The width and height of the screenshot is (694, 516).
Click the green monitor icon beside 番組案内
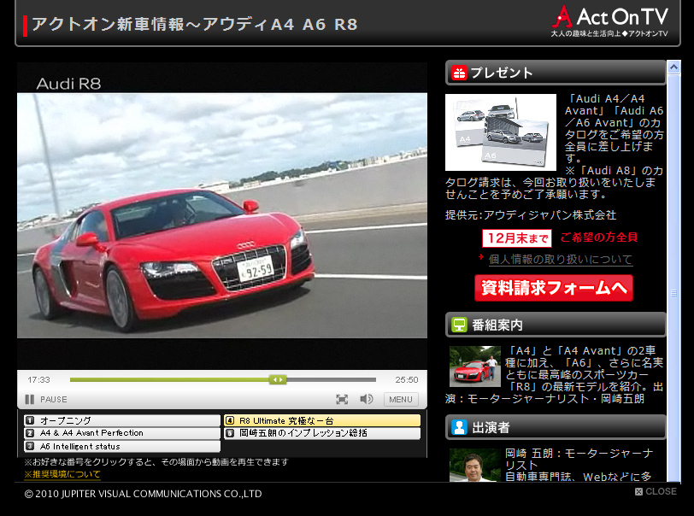[459, 325]
